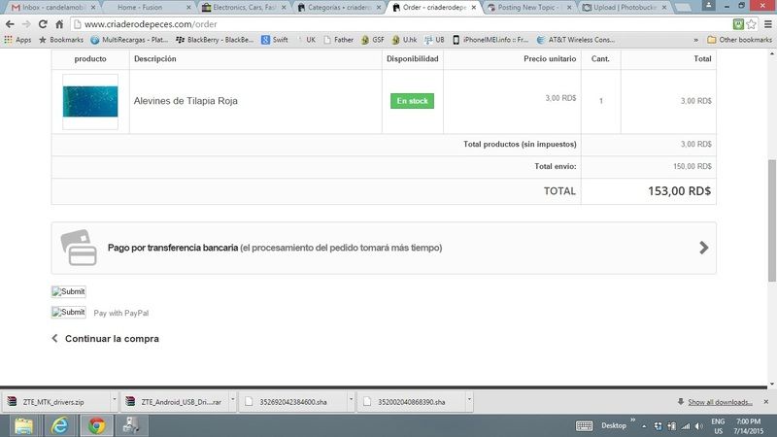Open the ZTE_Android_USB_Dri...rar download

(x=175, y=402)
